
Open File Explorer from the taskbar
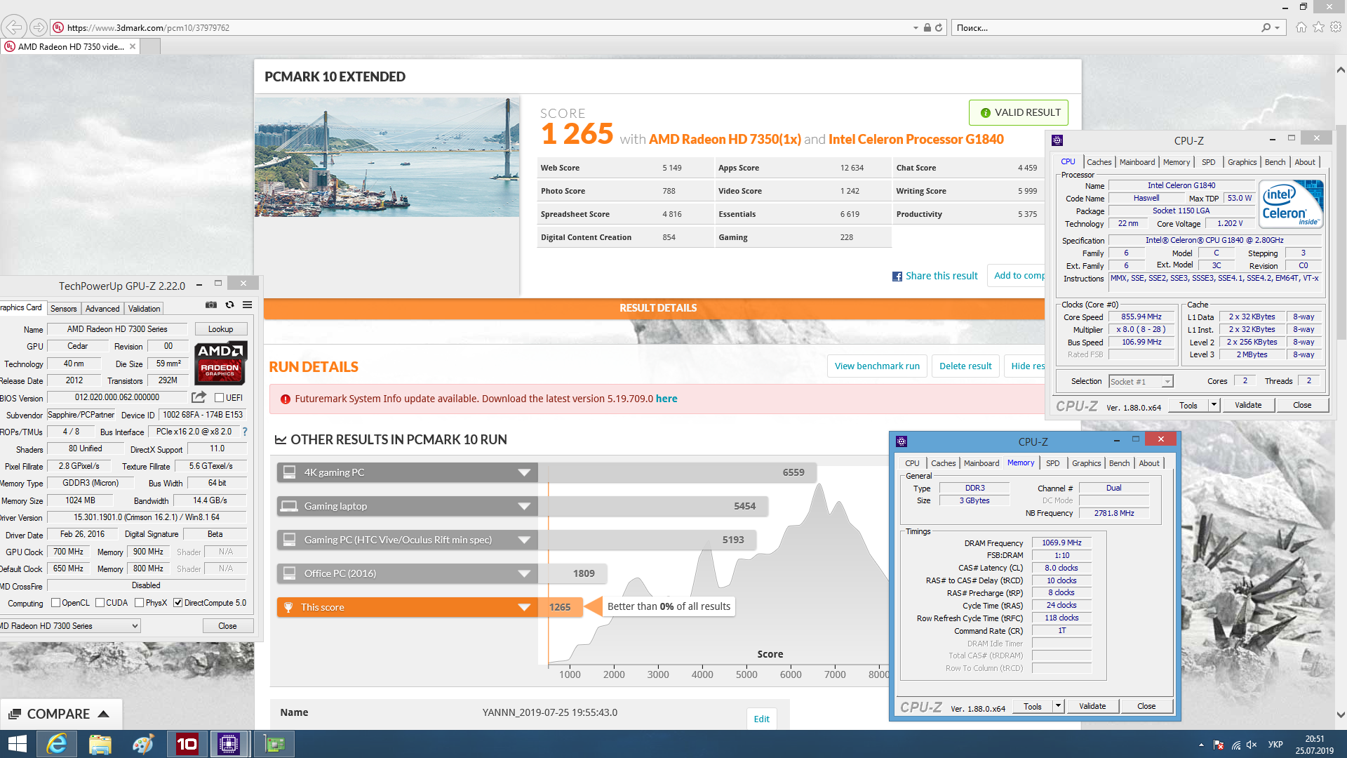[x=100, y=744]
